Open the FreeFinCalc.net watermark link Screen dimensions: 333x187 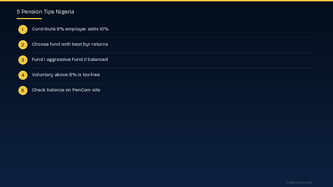click(299, 183)
